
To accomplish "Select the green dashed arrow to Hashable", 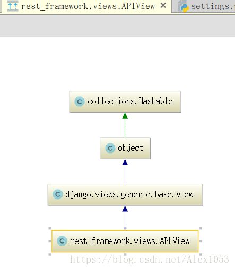I will point(125,125).
